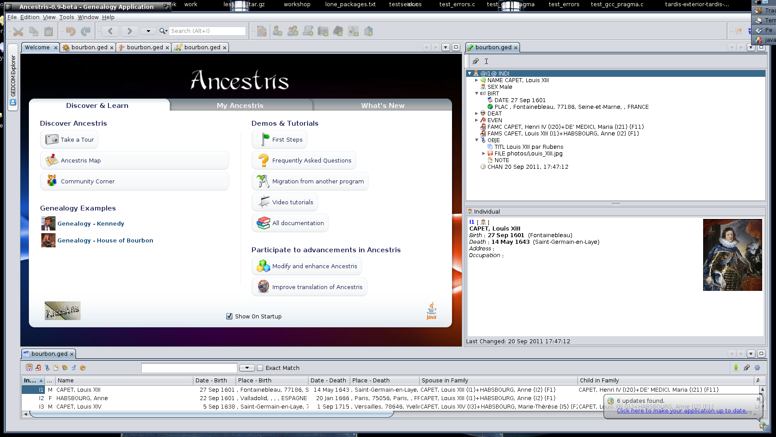Image resolution: width=776 pixels, height=437 pixels.
Task: Click the Undo arrow icon
Action: point(71,31)
